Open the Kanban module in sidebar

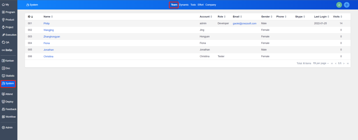tap(8, 60)
